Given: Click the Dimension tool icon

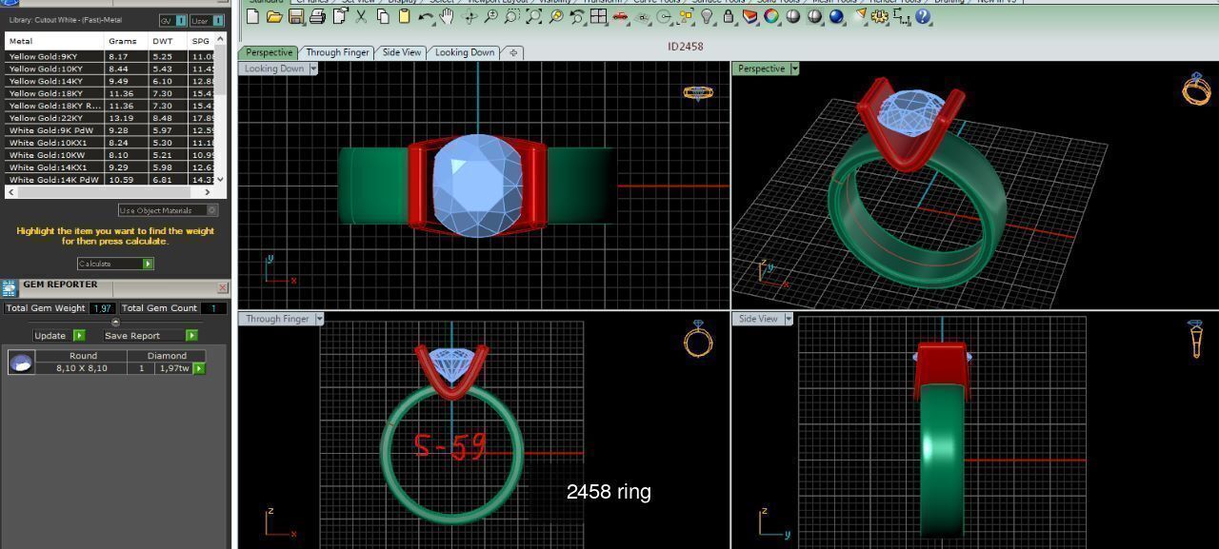Looking at the screenshot, I should [901, 16].
